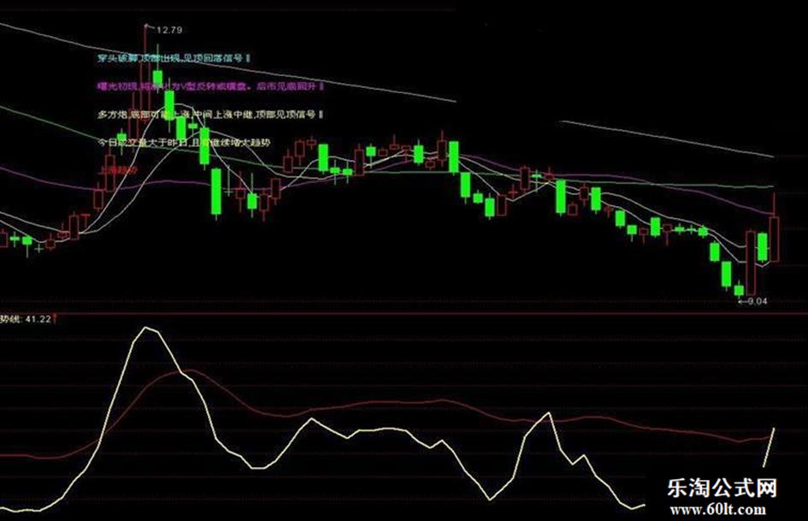Screen dimensions: 808x521
Task: Select the cyan annotation ending 见顶回落信号
Action: pos(174,58)
